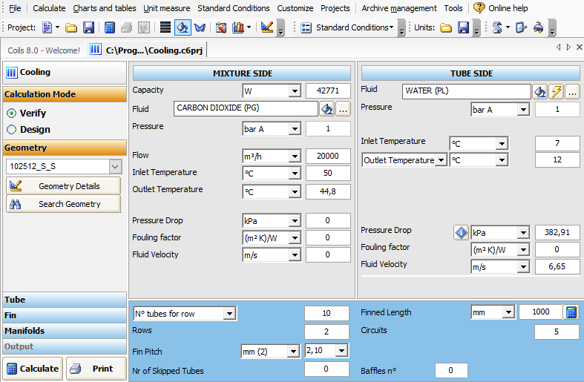Viewport: 584px width, 382px height.
Task: Click the Units open folder icon
Action: pyautogui.click(x=446, y=27)
